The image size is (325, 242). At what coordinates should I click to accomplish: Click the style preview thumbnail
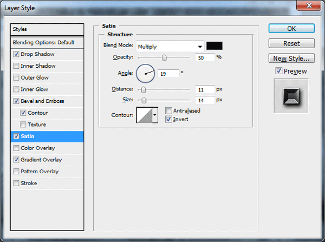click(x=291, y=96)
